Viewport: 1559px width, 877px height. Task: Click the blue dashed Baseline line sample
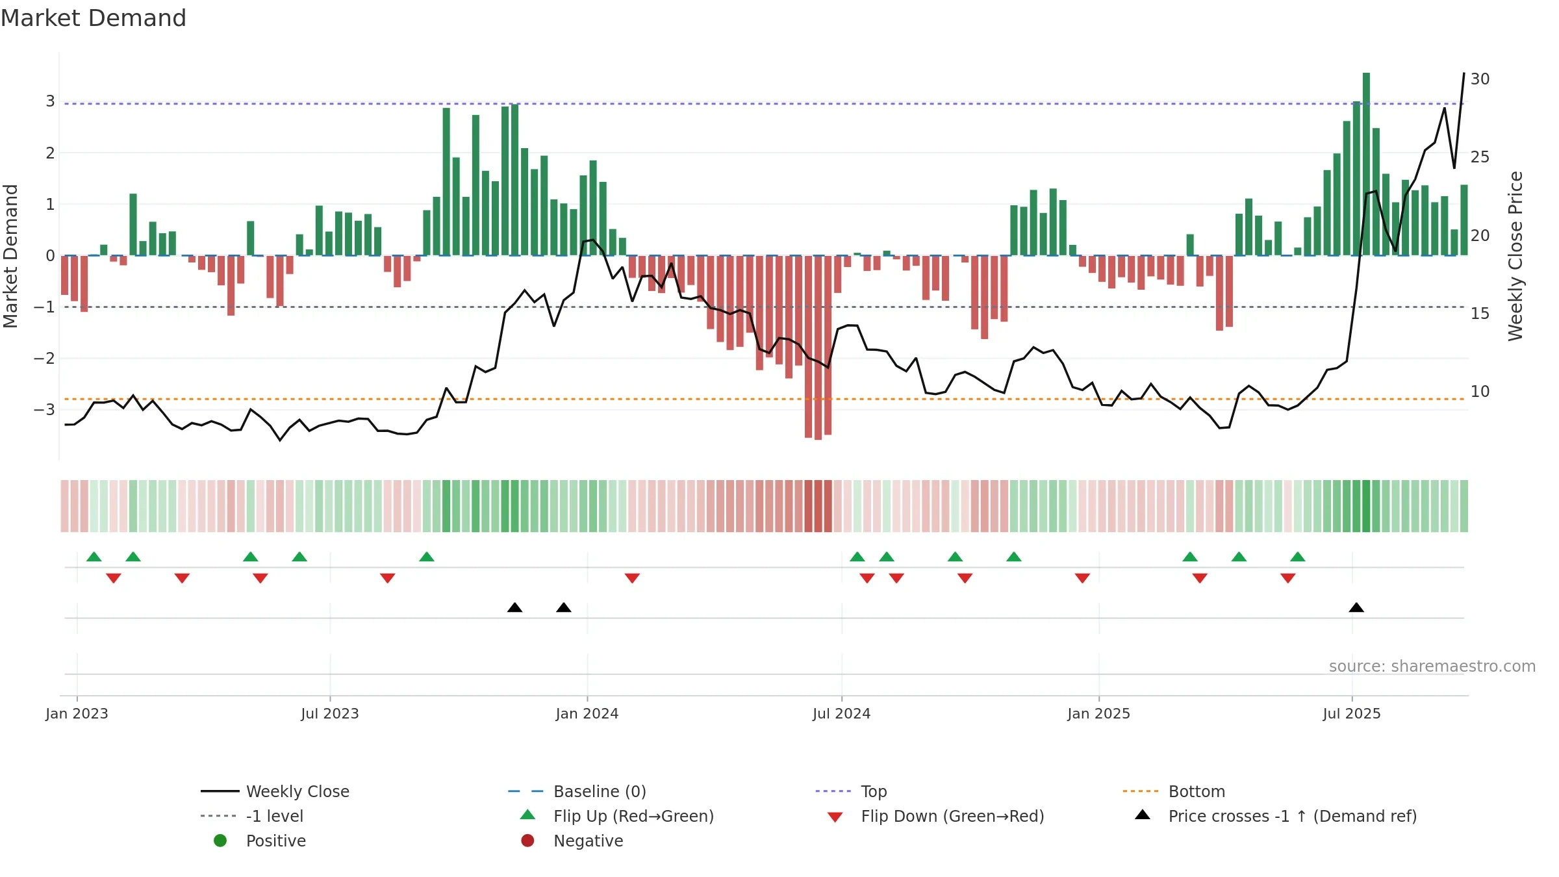(x=526, y=791)
